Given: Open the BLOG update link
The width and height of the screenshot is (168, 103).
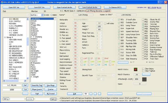Looking at the screenshot, I should [159, 8].
